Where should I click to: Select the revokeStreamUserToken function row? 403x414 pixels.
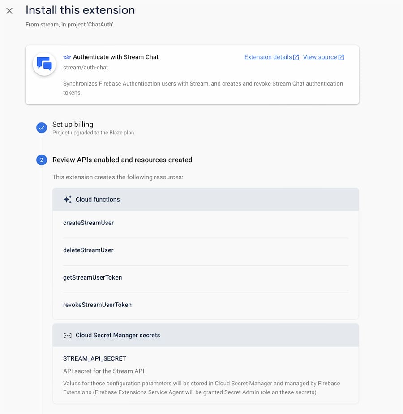206,305
